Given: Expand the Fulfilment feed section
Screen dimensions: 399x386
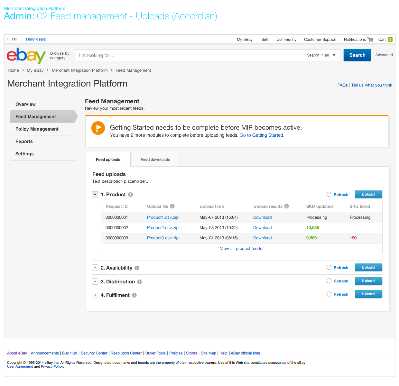Looking at the screenshot, I should 95,295.
